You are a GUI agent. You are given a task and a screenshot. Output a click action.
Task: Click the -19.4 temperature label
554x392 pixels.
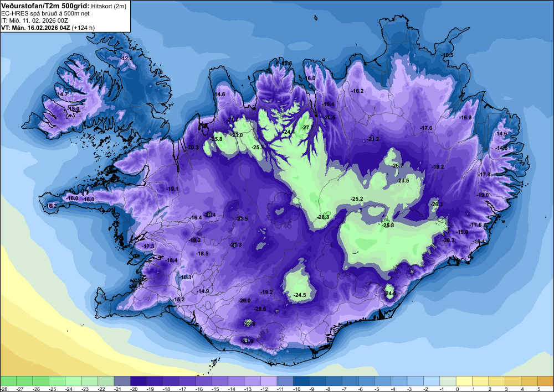tap(327, 104)
